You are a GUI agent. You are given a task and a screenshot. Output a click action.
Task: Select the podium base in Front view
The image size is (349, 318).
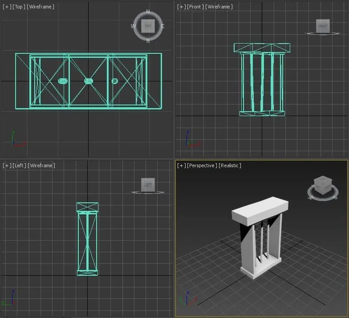[x=262, y=114]
